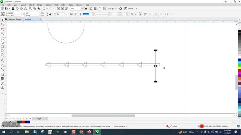Click the rotation angle input field
The width and height of the screenshot is (241, 135).
pyautogui.click(x=60, y=14)
